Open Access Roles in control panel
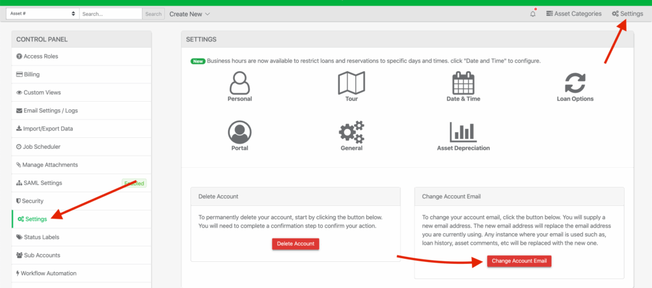652x288 pixels. coord(81,57)
